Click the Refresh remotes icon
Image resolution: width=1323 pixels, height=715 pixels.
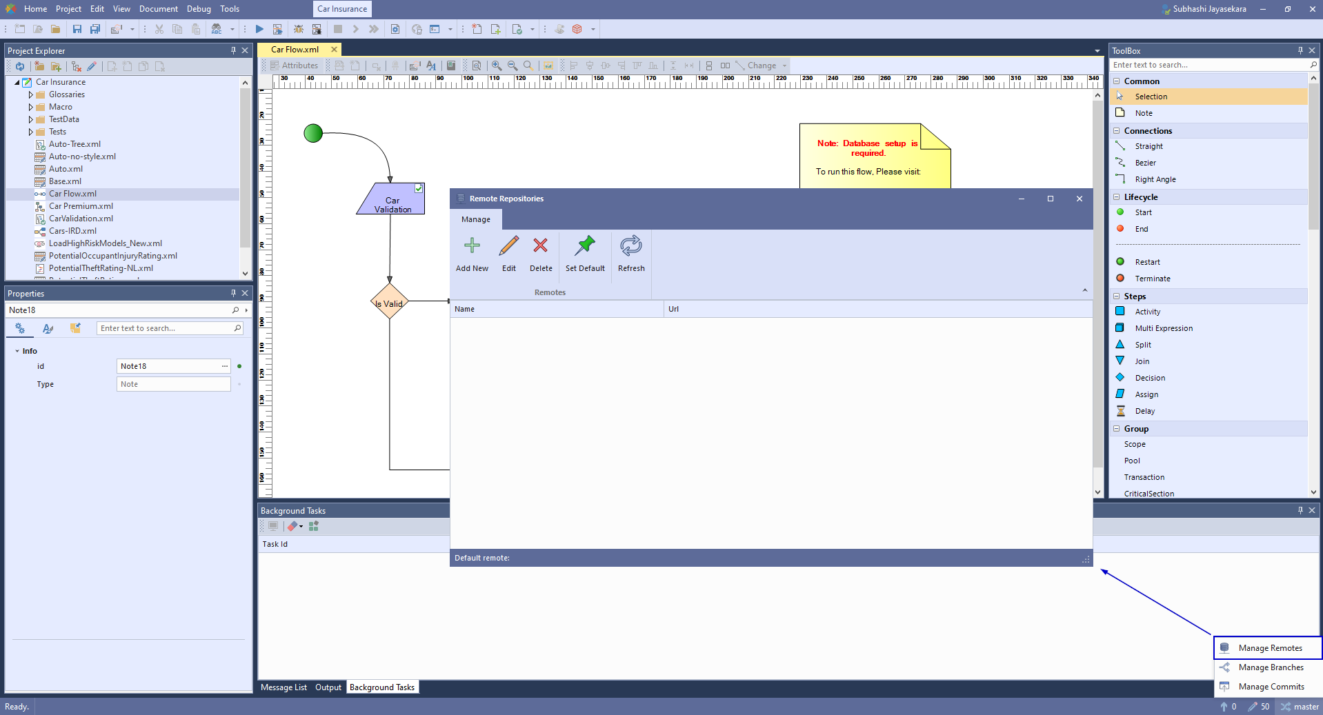pos(631,245)
